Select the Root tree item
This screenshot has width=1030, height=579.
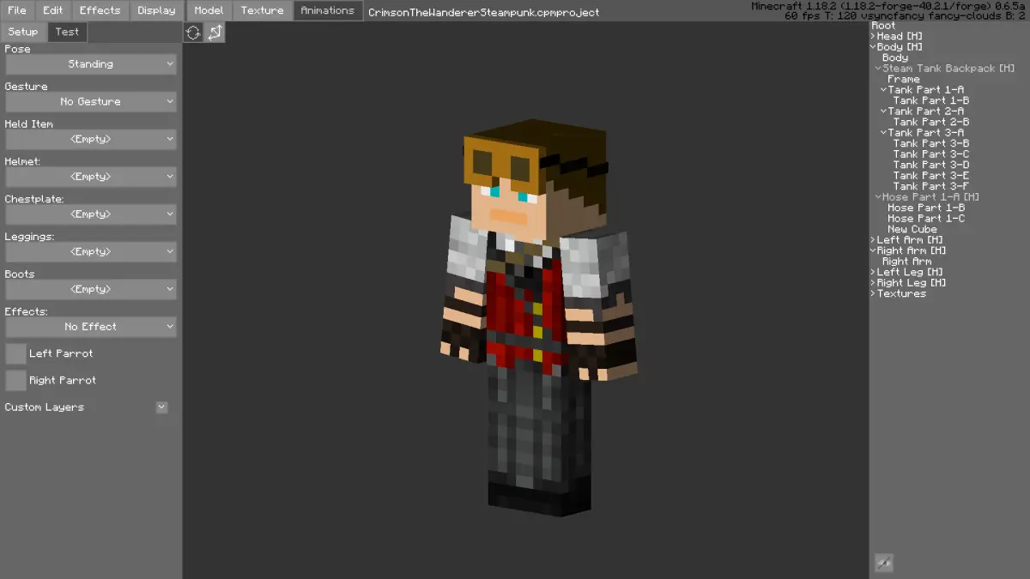click(883, 26)
